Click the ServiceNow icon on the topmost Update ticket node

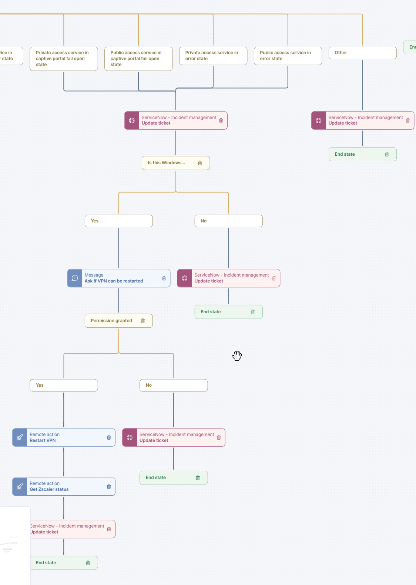132,120
